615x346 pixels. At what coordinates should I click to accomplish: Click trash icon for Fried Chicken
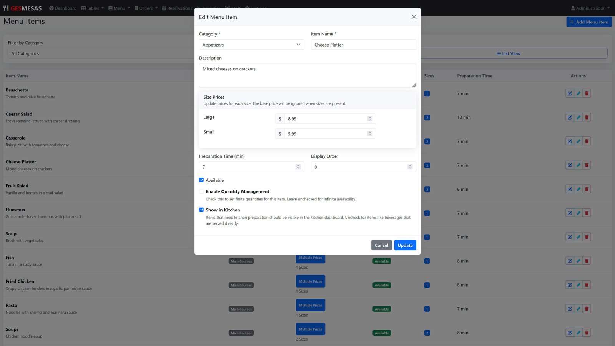pos(587,285)
